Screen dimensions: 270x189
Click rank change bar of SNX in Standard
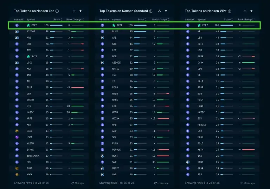click(163, 162)
